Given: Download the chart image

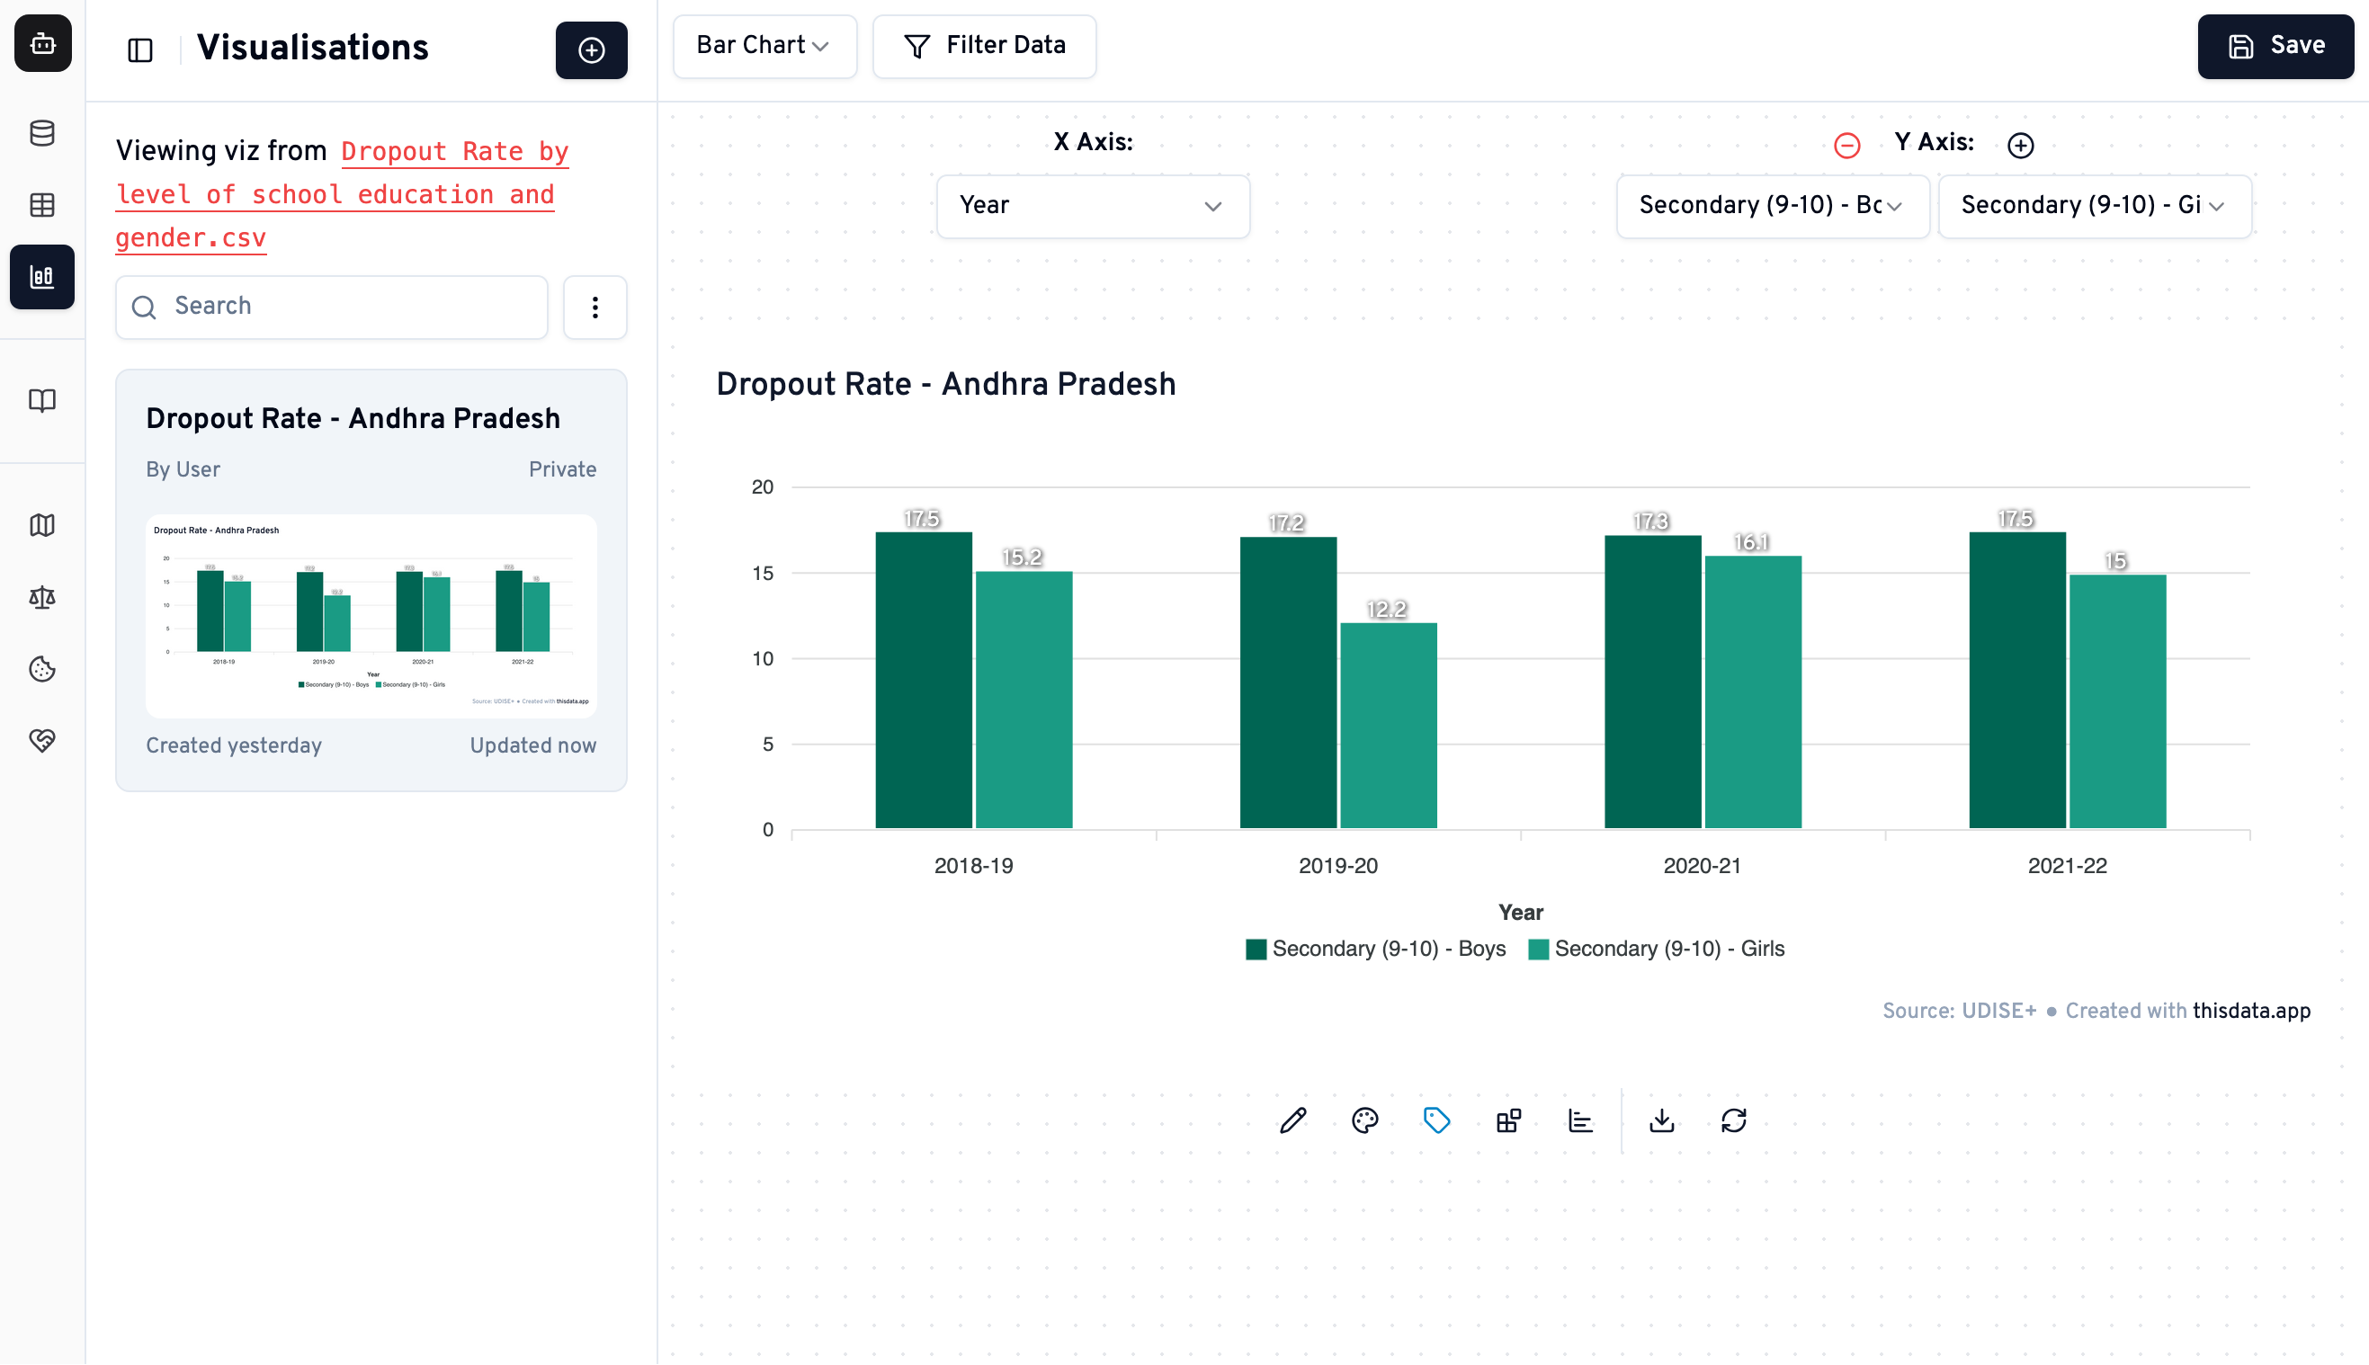Looking at the screenshot, I should 1661,1120.
